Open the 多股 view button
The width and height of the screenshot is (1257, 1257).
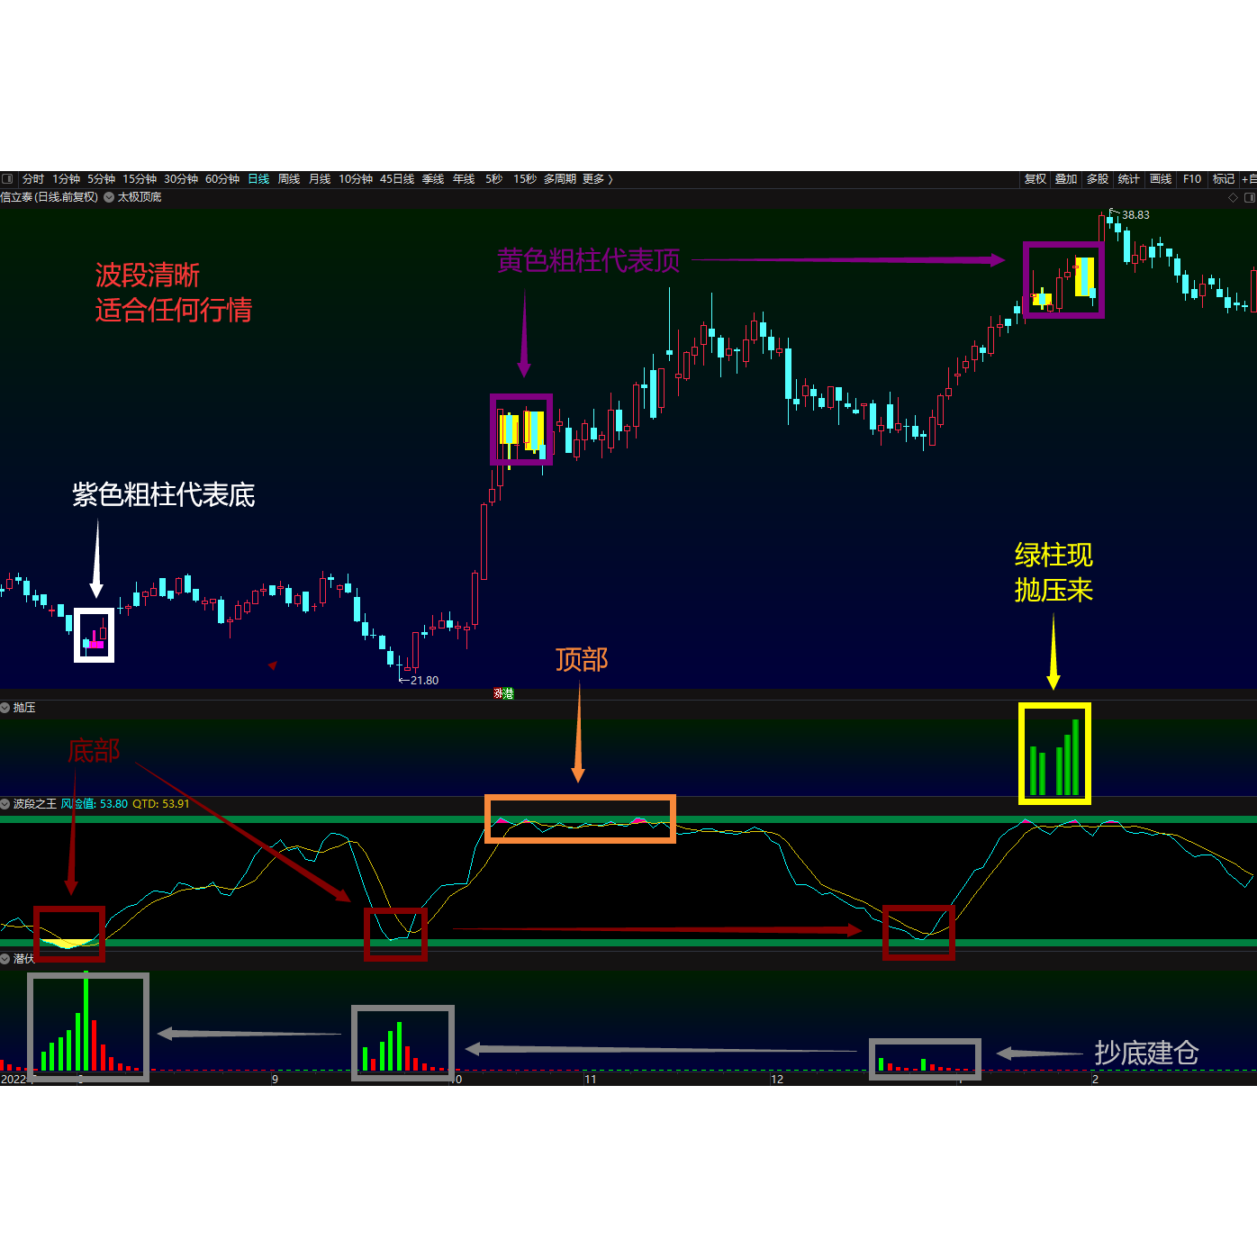click(x=1098, y=179)
